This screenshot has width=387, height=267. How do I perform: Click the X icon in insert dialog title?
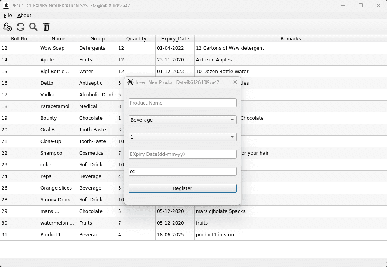pyautogui.click(x=131, y=82)
